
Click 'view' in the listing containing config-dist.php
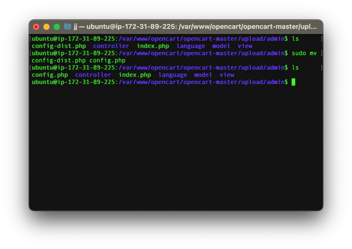pyautogui.click(x=245, y=46)
